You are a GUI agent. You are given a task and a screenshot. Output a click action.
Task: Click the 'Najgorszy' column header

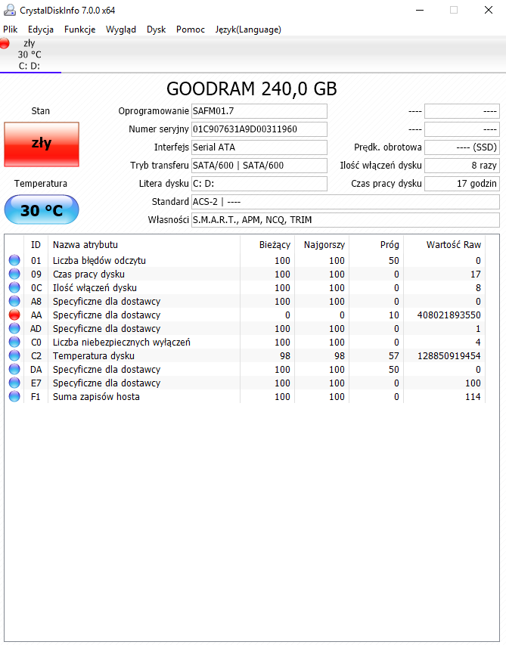(322, 245)
